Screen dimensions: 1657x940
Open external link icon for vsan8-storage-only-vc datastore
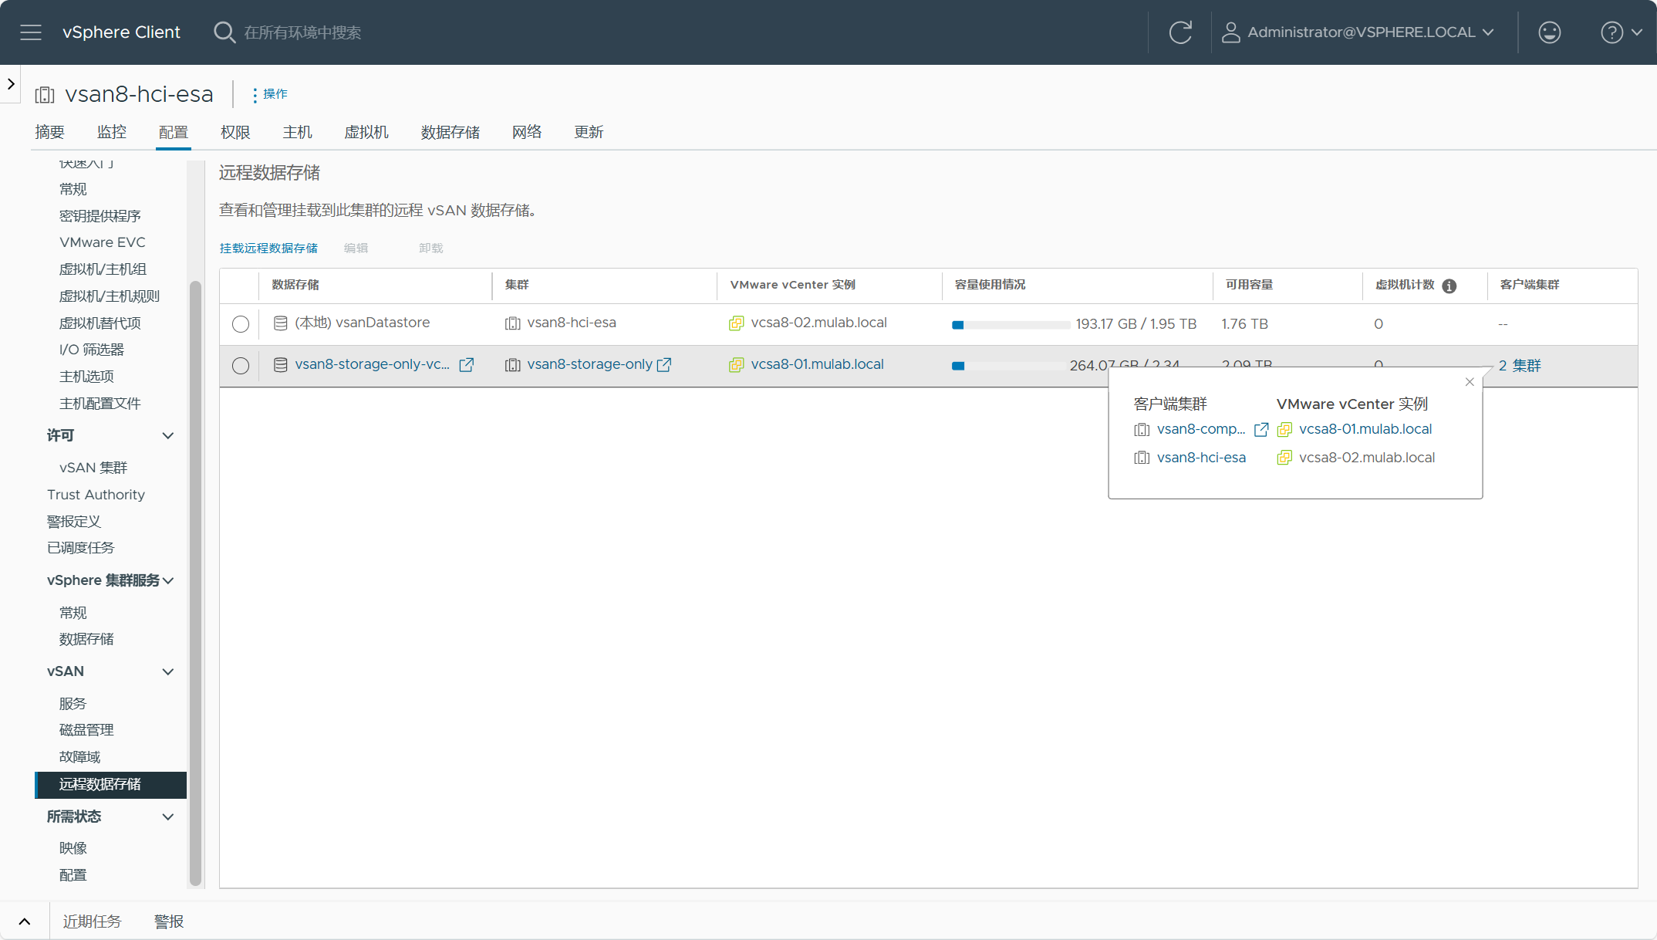(x=467, y=365)
